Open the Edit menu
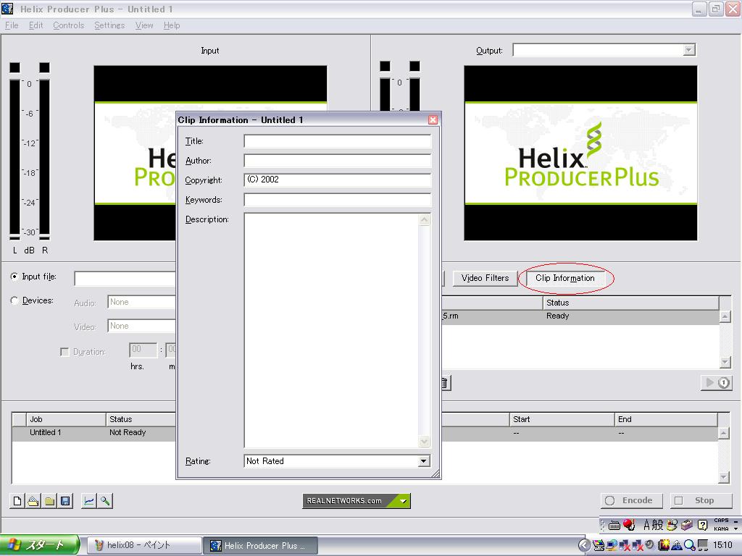This screenshot has height=556, width=742. click(x=36, y=25)
